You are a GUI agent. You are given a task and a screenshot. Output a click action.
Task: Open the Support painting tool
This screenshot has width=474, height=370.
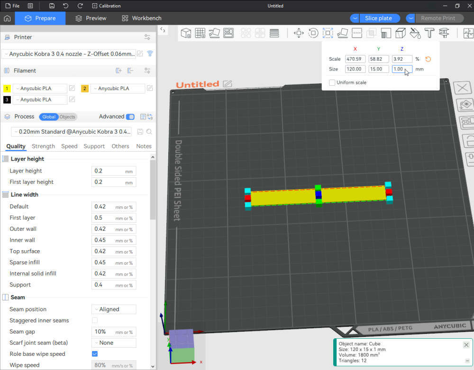[x=386, y=33]
